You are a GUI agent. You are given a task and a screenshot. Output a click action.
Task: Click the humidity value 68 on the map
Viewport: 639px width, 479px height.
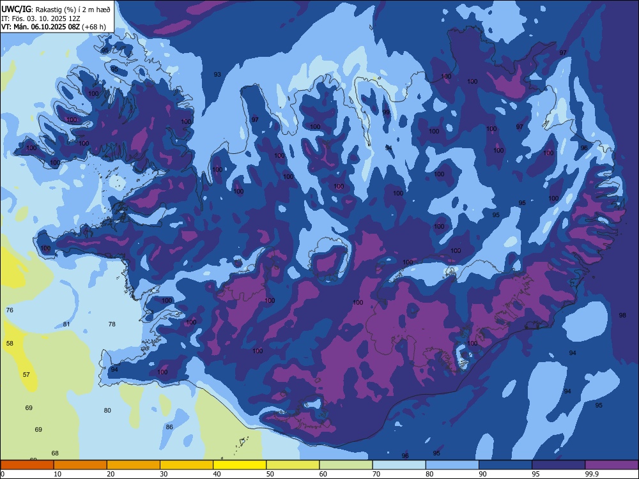[x=55, y=453]
